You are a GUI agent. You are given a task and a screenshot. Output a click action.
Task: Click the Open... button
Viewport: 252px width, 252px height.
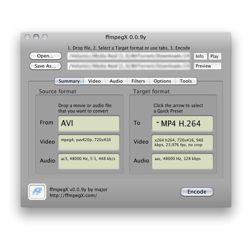tap(45, 56)
